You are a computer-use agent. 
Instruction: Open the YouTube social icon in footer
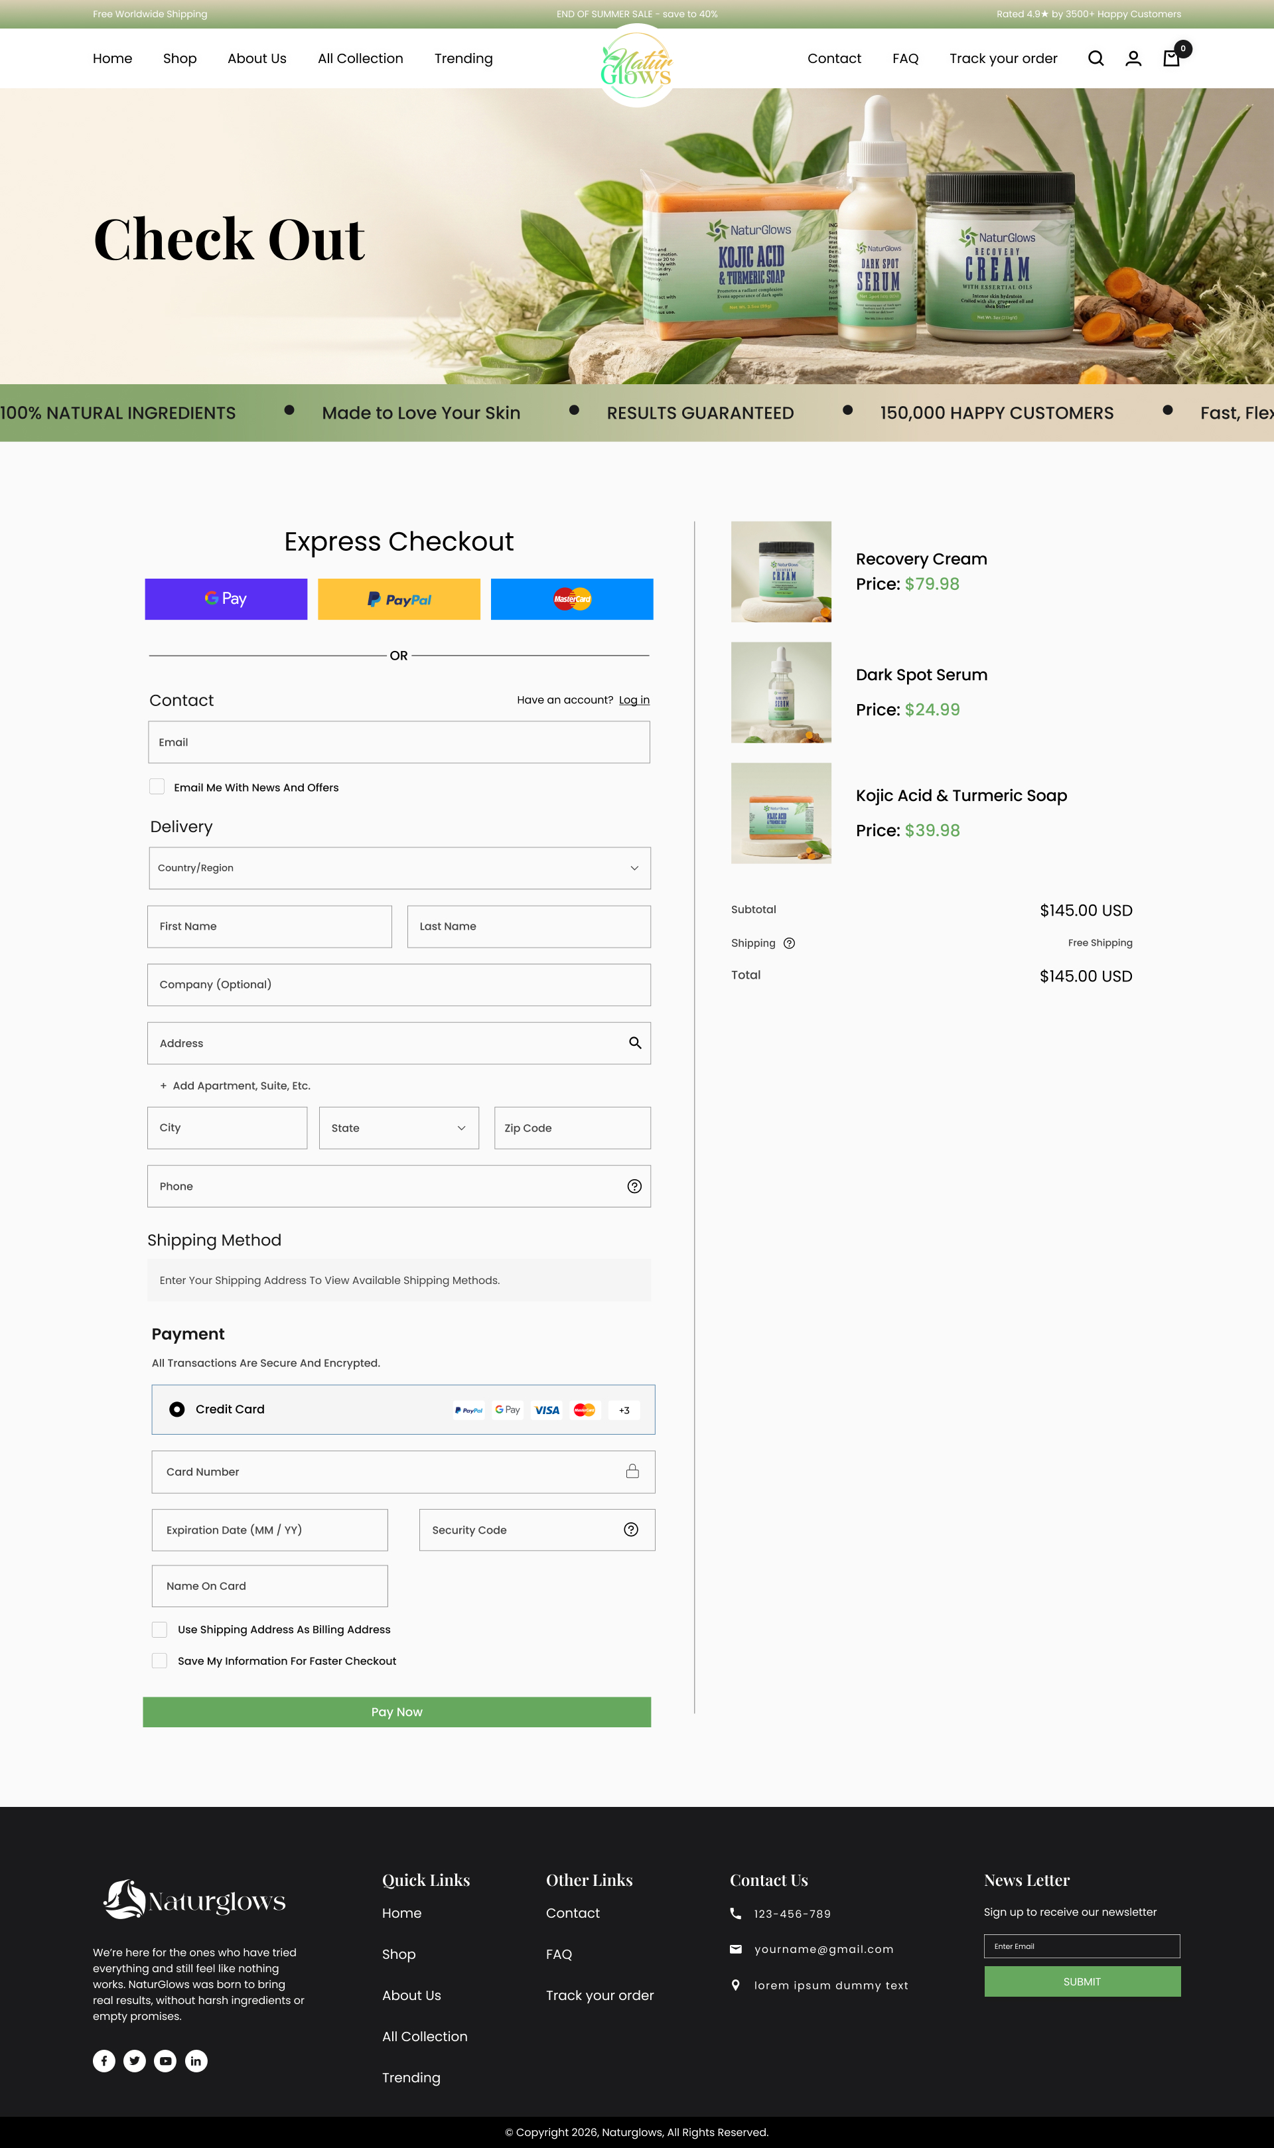166,2060
